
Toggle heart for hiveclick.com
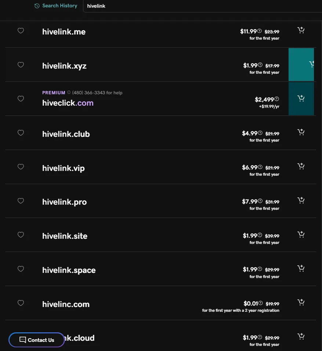pyautogui.click(x=21, y=99)
